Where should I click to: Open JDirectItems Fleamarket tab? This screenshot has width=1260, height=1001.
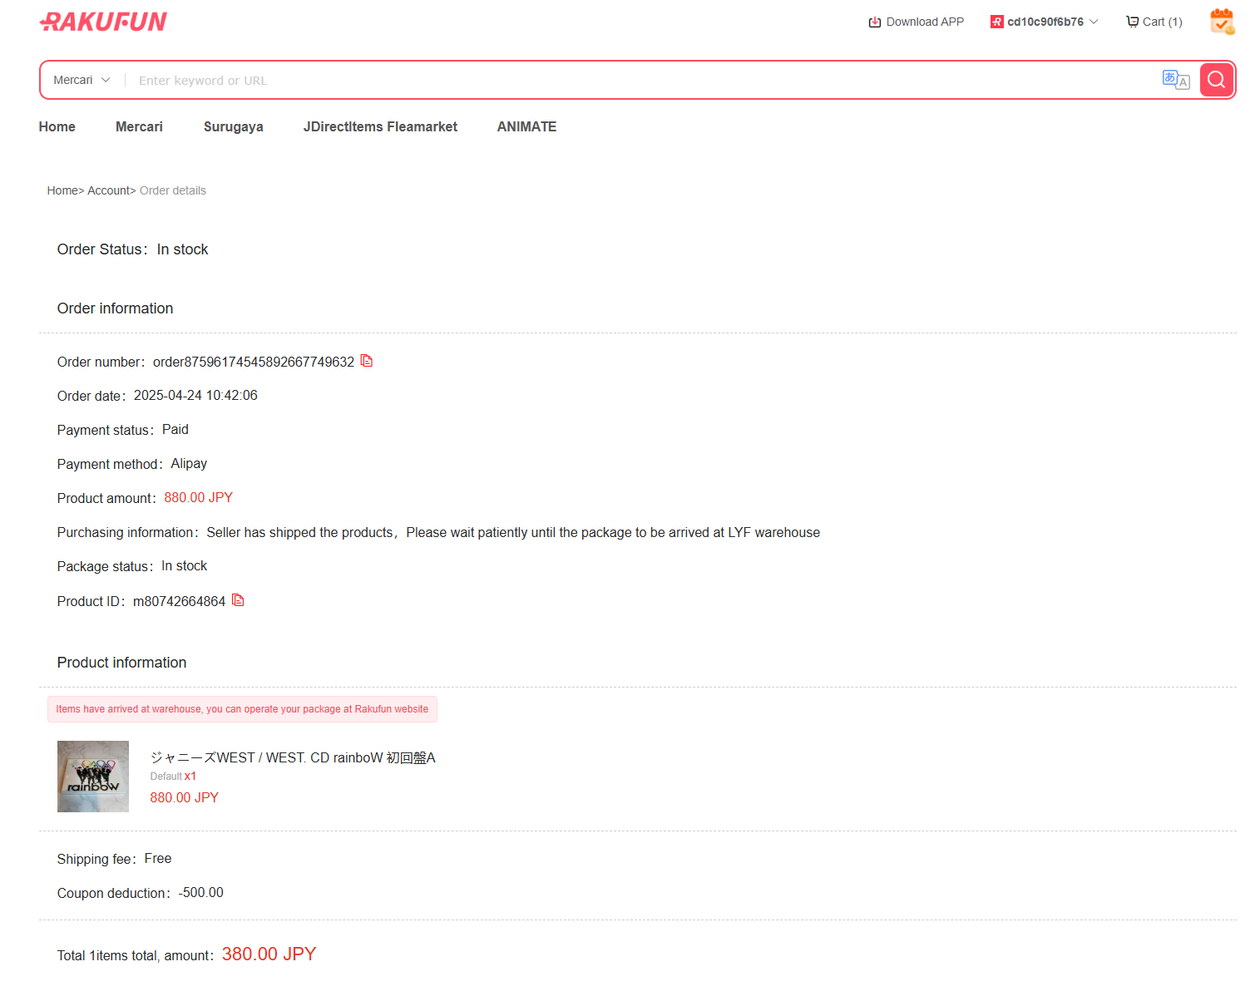(380, 126)
